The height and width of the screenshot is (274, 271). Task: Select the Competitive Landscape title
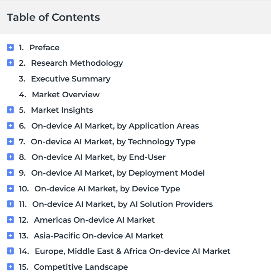(x=81, y=267)
